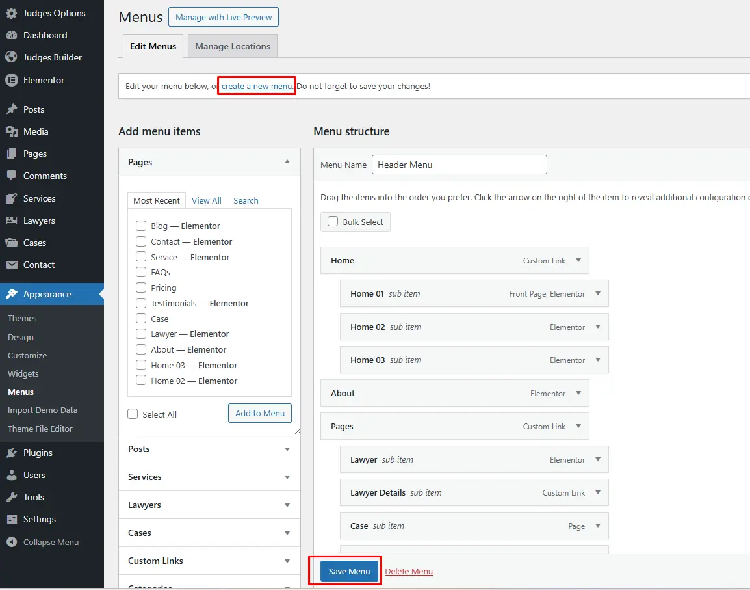The image size is (750, 590).
Task: Collapse the Pages accordion panel arrow
Action: click(287, 162)
